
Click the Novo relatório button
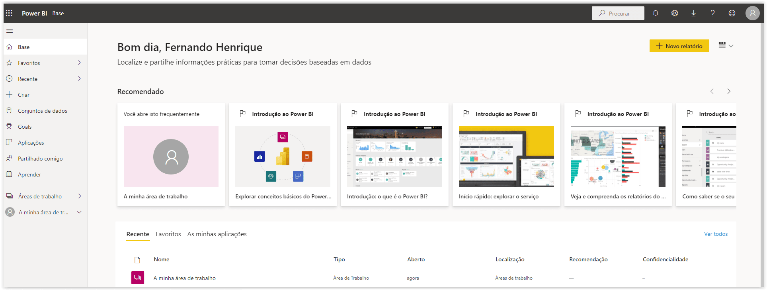coord(679,46)
